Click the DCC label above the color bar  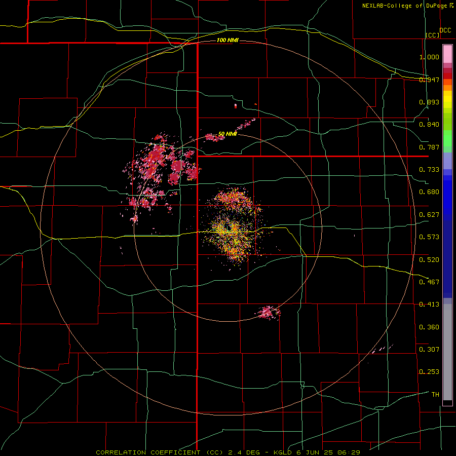(445, 30)
